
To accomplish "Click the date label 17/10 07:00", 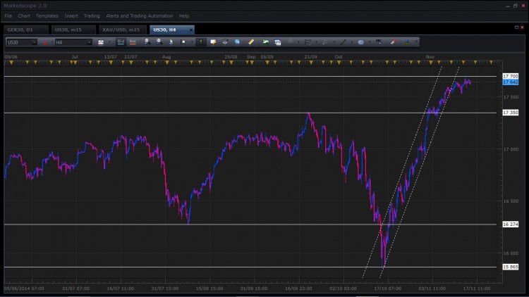I will (387, 289).
